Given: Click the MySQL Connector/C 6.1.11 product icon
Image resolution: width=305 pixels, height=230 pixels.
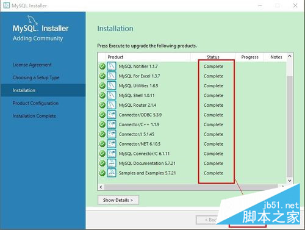Looking at the screenshot, I should [x=112, y=154].
